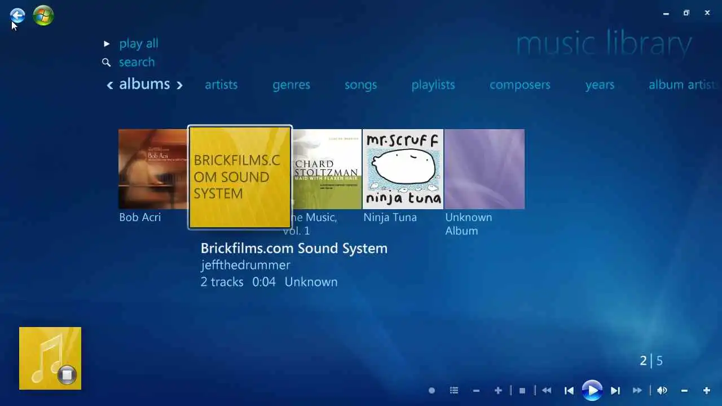
Task: Click the Unknown Album label
Action: 468,224
